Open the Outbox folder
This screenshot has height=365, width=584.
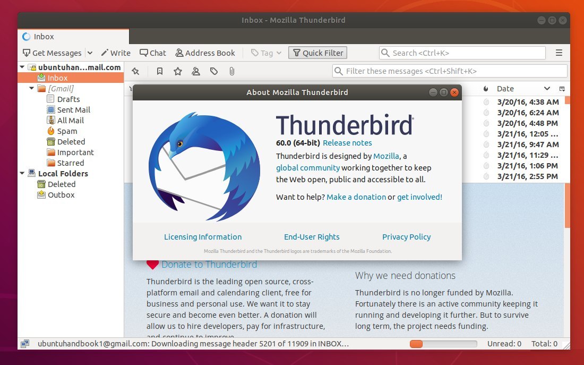(56, 194)
